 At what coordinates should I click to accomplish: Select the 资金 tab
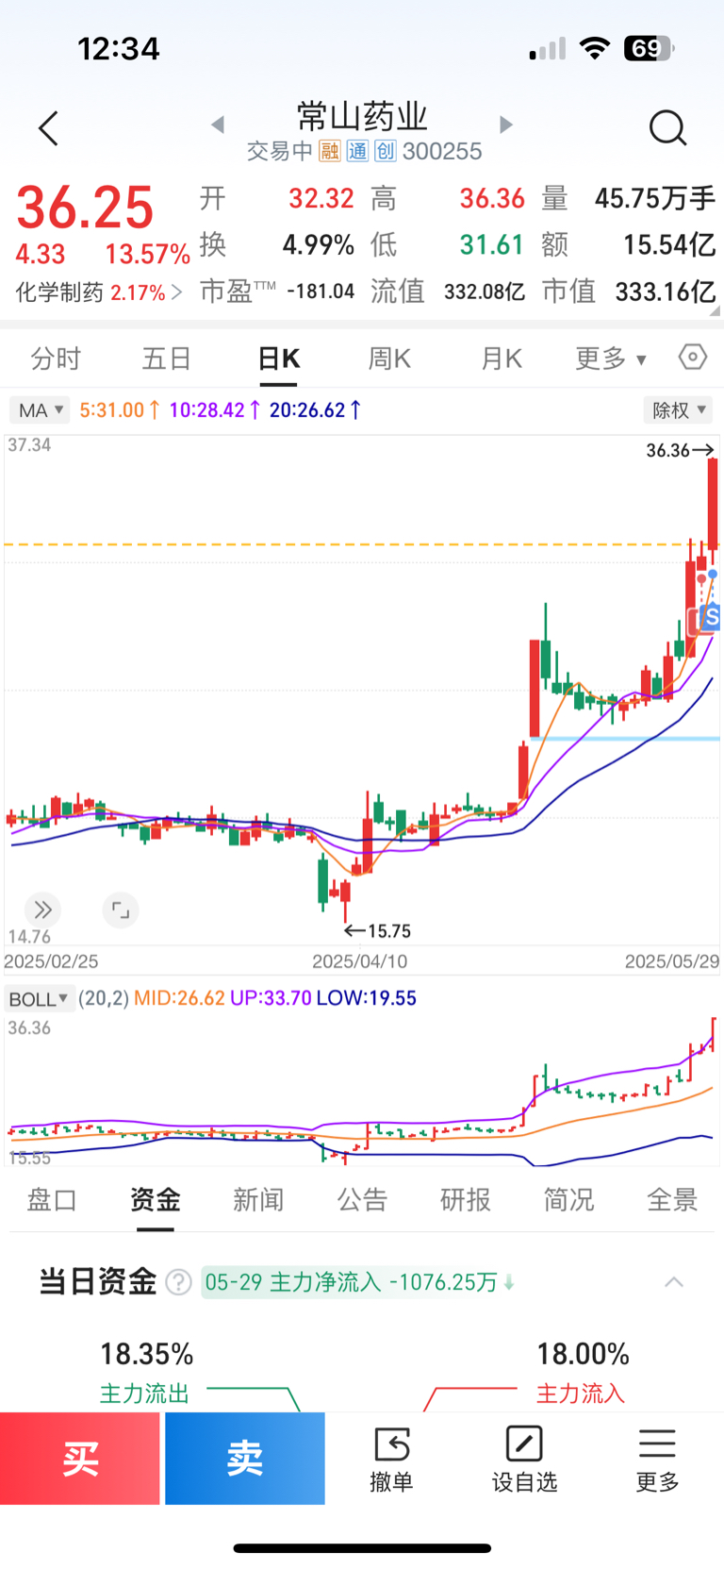tap(155, 1200)
